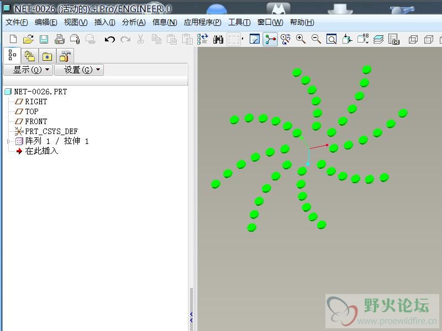The height and width of the screenshot is (331, 442).
Task: Open the 帮助(H) menu
Action: [302, 22]
